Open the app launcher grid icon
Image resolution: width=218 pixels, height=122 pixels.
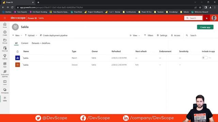click(5, 18)
